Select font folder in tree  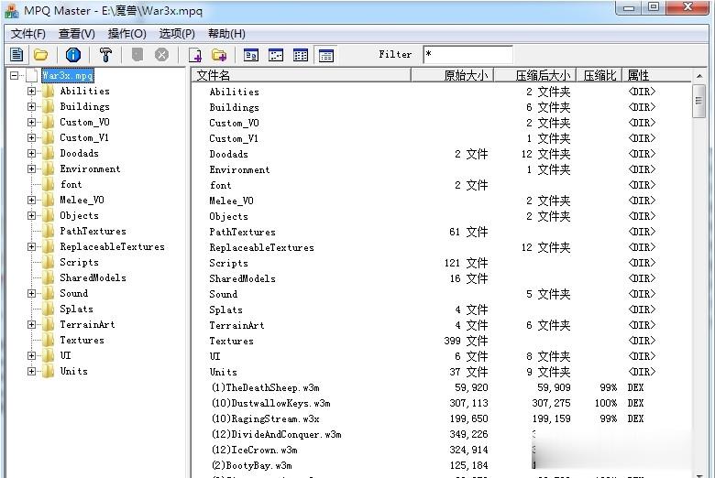71,185
